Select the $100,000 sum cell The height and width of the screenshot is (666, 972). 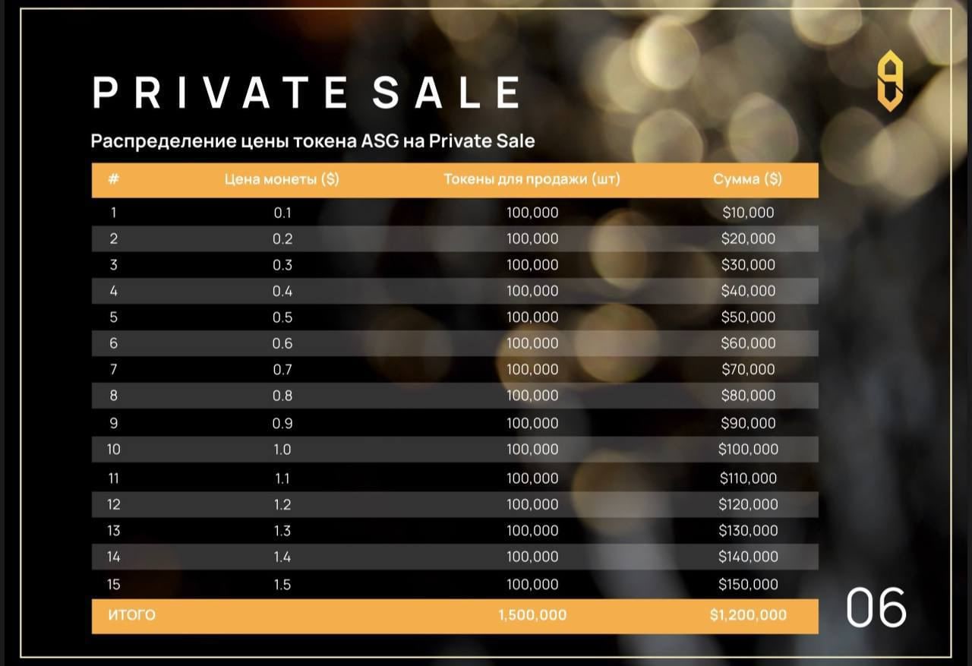tap(748, 450)
